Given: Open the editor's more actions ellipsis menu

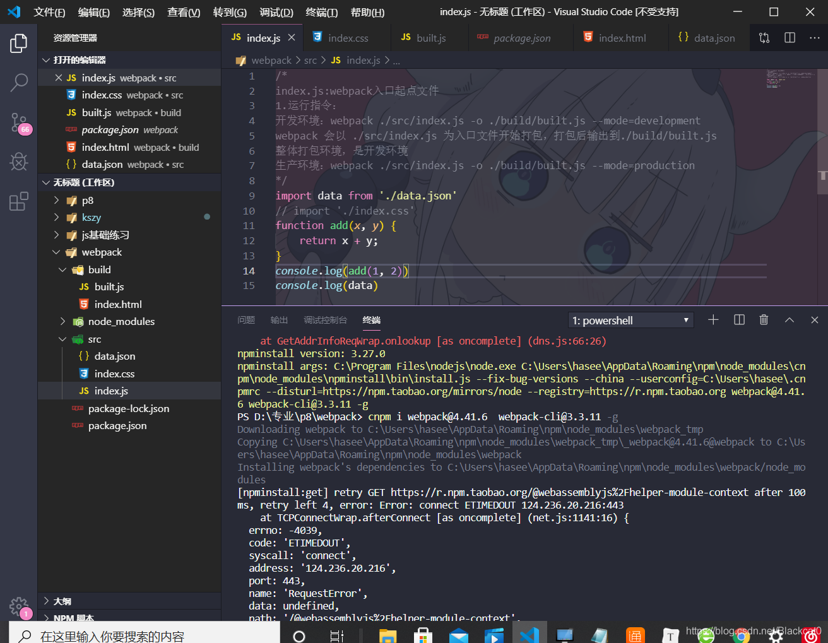Looking at the screenshot, I should [x=815, y=38].
